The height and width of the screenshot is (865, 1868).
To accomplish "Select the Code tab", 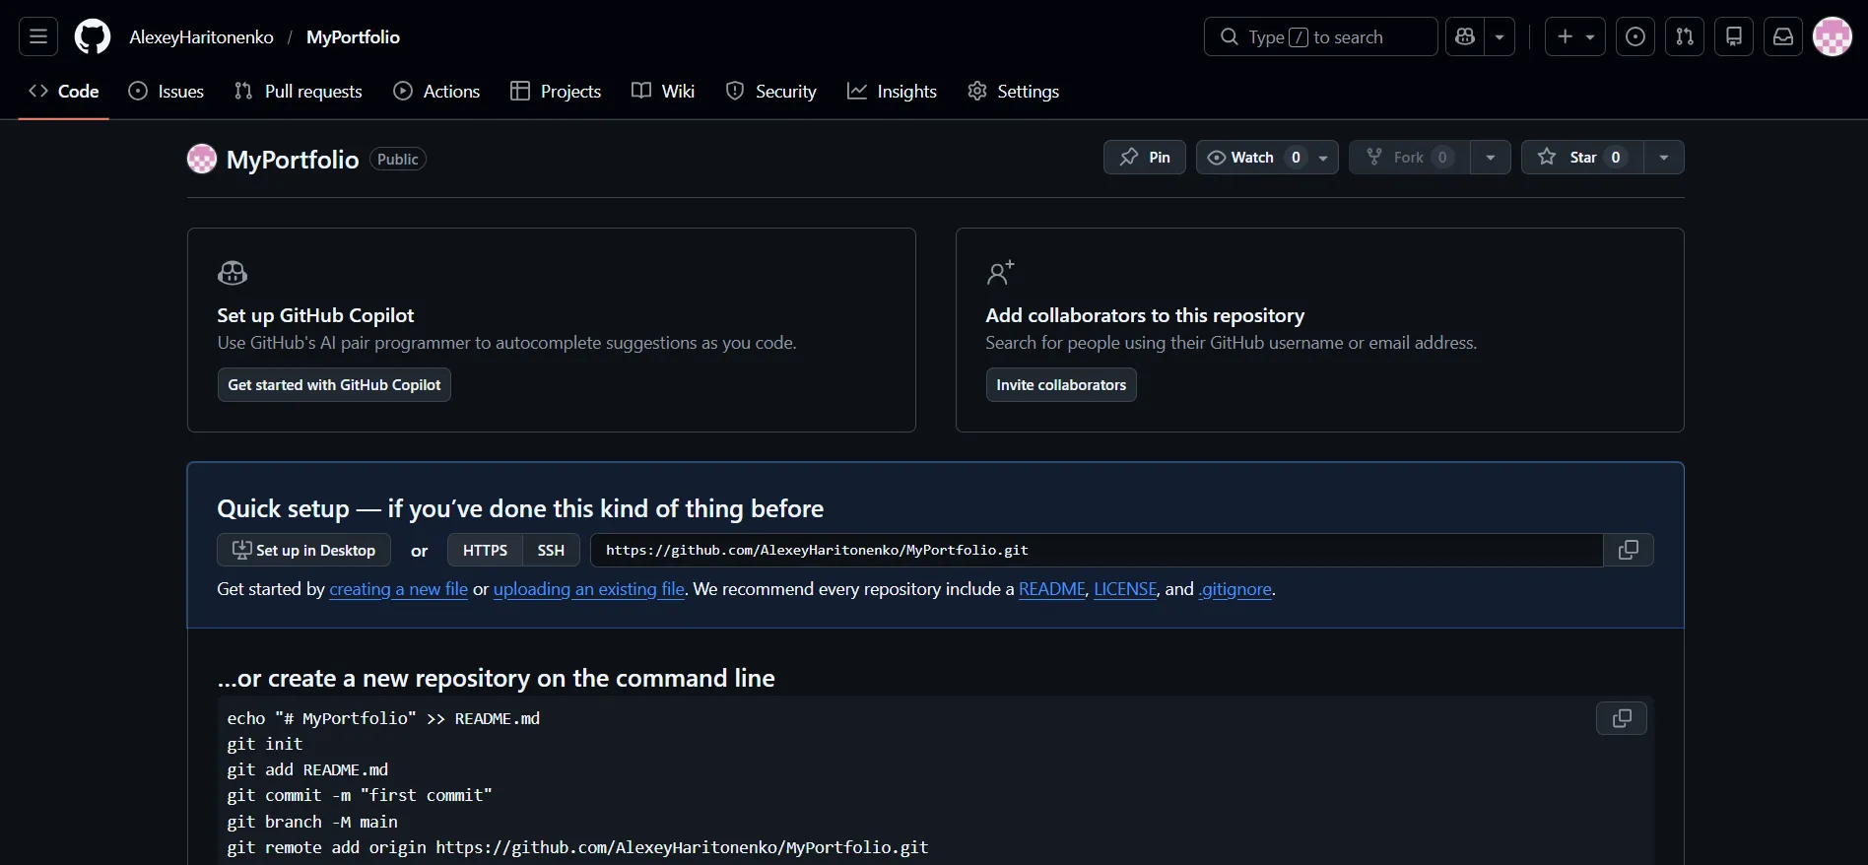I will (x=64, y=91).
